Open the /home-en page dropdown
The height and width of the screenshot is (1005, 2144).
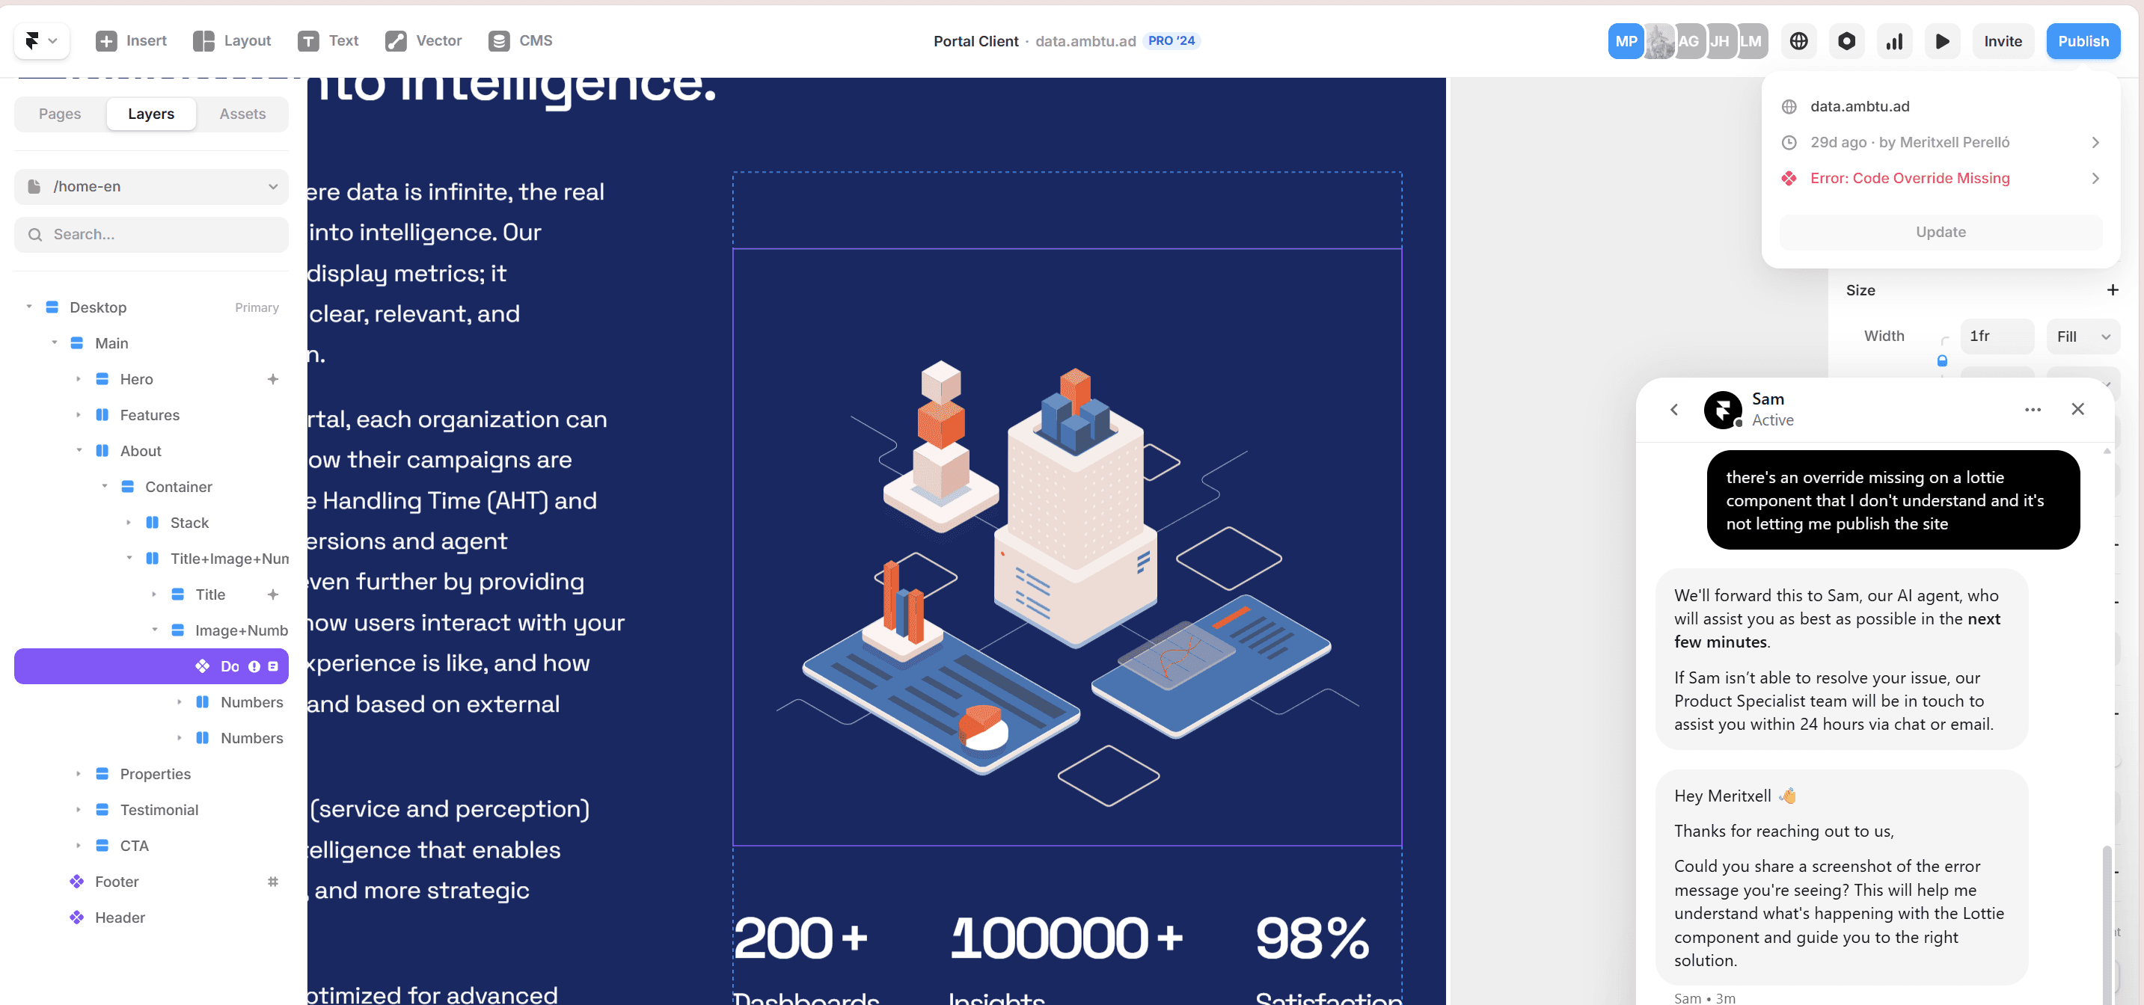(x=151, y=186)
